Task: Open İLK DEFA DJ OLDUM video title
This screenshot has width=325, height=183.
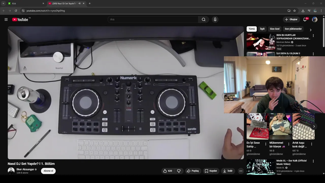Action: (288, 53)
